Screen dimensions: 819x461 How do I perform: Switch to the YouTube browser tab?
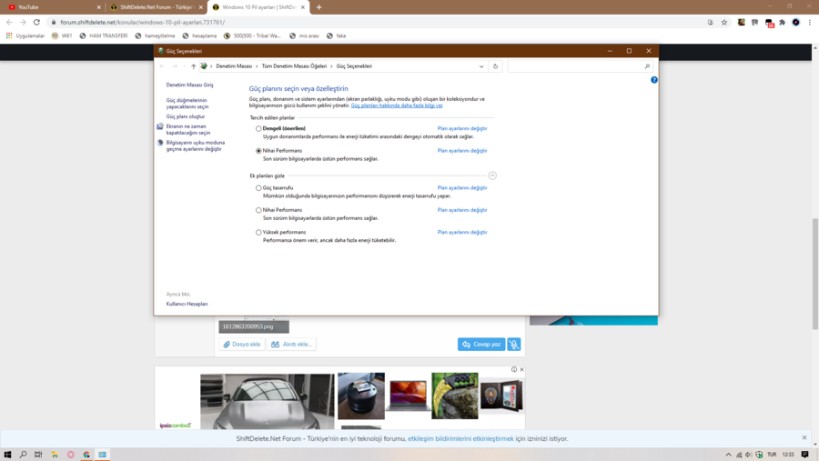(x=50, y=7)
